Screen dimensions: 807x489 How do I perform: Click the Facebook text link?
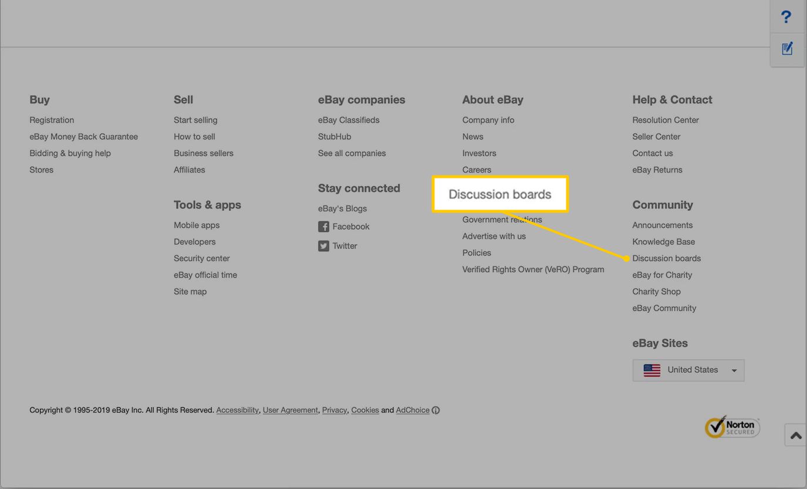[x=351, y=227]
